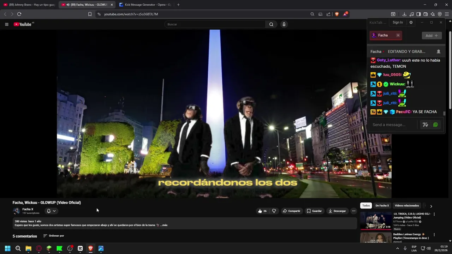The height and width of the screenshot is (254, 452).
Task: Select the Videos relacionados chip
Action: coord(407,206)
